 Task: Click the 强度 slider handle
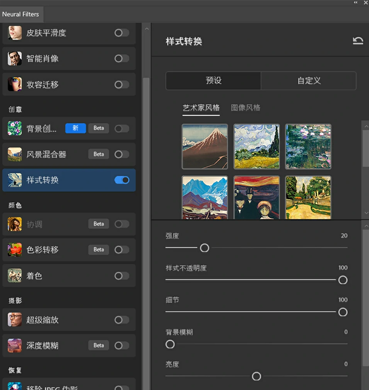pyautogui.click(x=205, y=248)
